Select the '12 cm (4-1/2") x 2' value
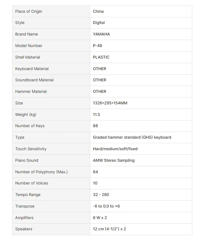 pos(109,229)
